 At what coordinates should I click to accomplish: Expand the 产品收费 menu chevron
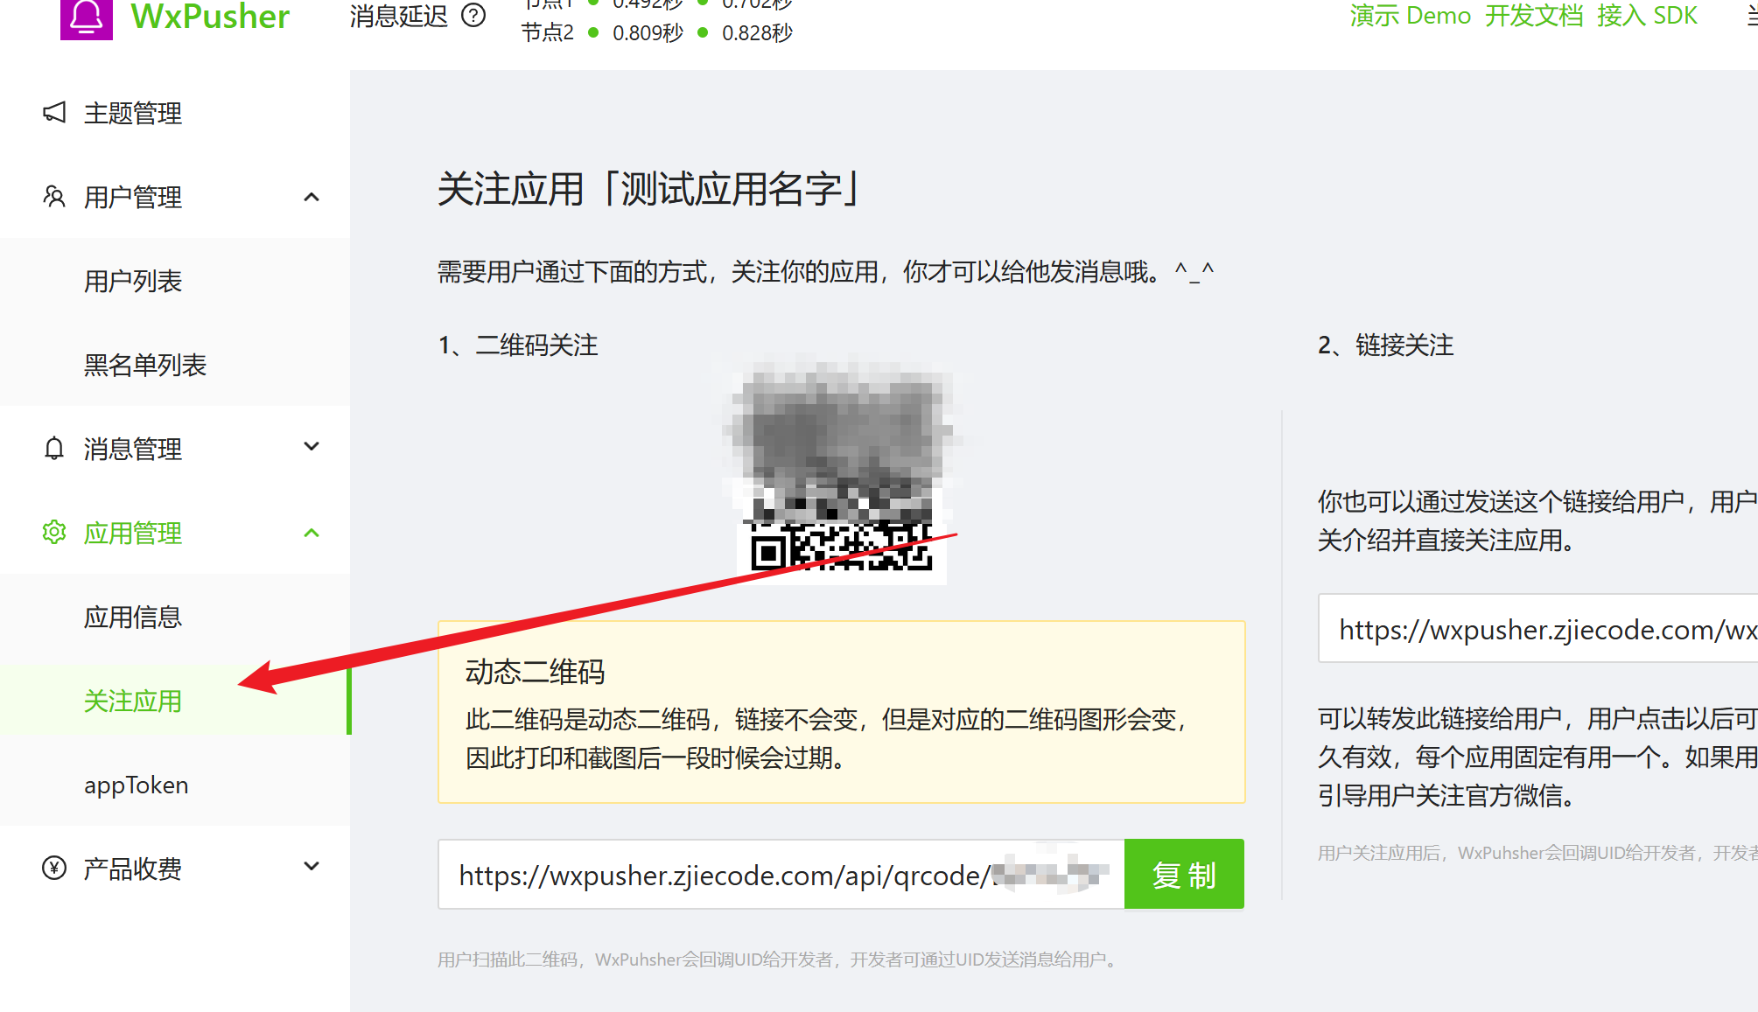[312, 867]
